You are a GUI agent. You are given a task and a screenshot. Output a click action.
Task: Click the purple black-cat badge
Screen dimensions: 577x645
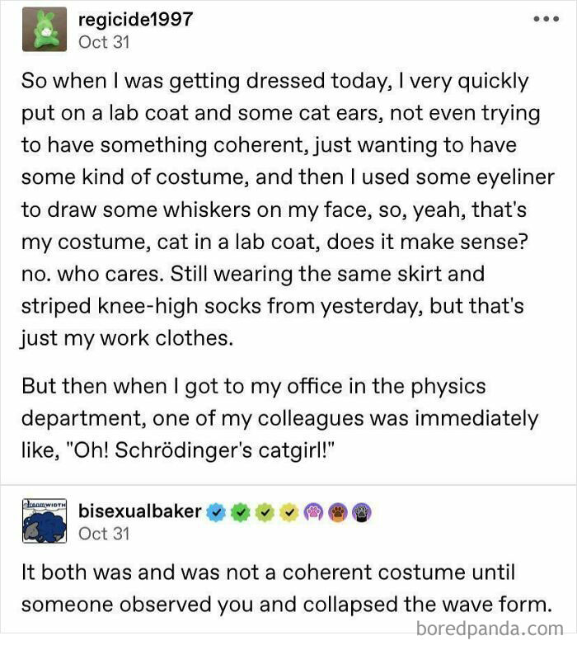(362, 511)
